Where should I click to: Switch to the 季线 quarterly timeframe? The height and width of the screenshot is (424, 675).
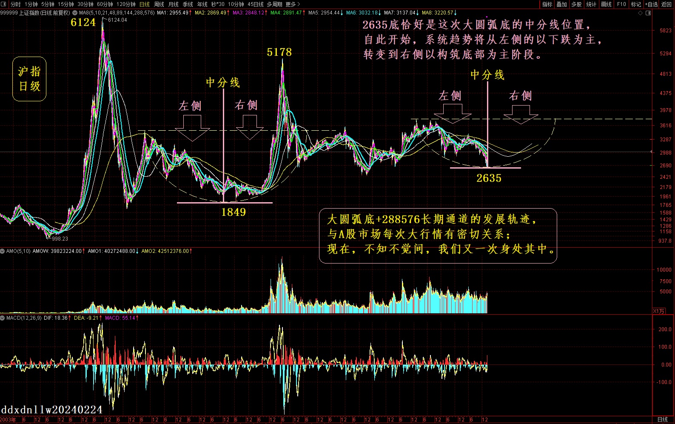click(x=188, y=4)
